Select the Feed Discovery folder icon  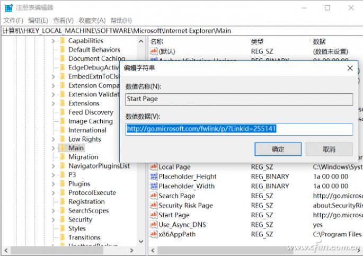pos(63,112)
